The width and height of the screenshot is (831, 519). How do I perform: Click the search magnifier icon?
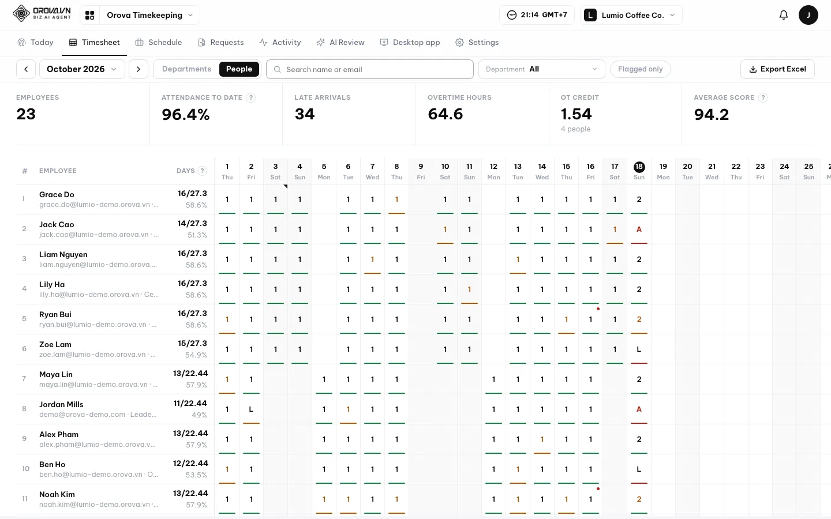click(278, 69)
